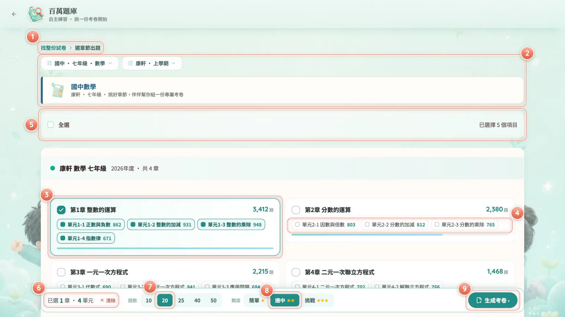
Task: Choose 適中 difficulty
Action: [x=285, y=300]
